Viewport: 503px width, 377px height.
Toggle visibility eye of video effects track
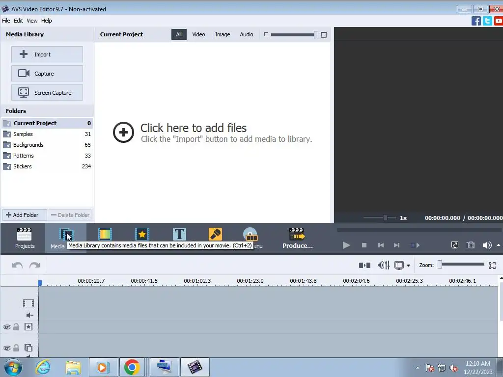click(7, 327)
